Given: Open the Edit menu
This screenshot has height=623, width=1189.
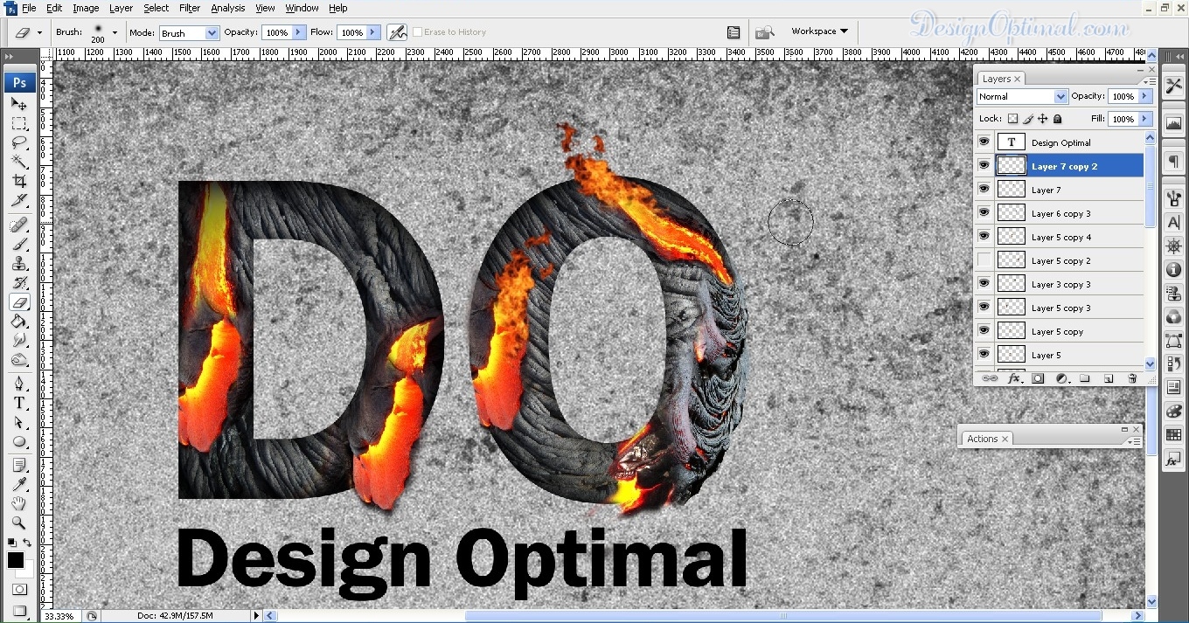Looking at the screenshot, I should pos(54,8).
